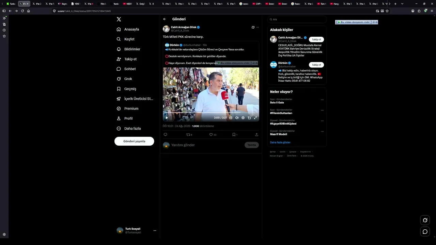
Task: Click Daha fazla göster link
Action: coord(280,142)
